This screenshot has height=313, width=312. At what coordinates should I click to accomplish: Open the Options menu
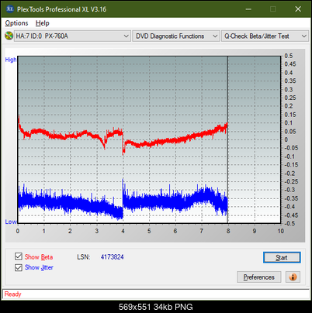pyautogui.click(x=16, y=23)
